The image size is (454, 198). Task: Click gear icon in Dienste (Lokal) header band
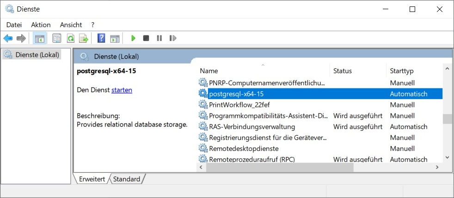pyautogui.click(x=85, y=57)
